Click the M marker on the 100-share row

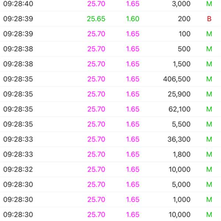[209, 34]
